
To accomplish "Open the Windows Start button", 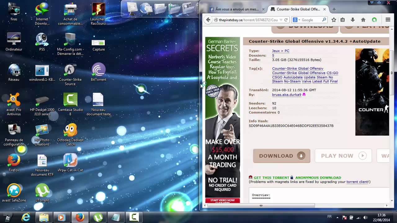I will 7,217.
